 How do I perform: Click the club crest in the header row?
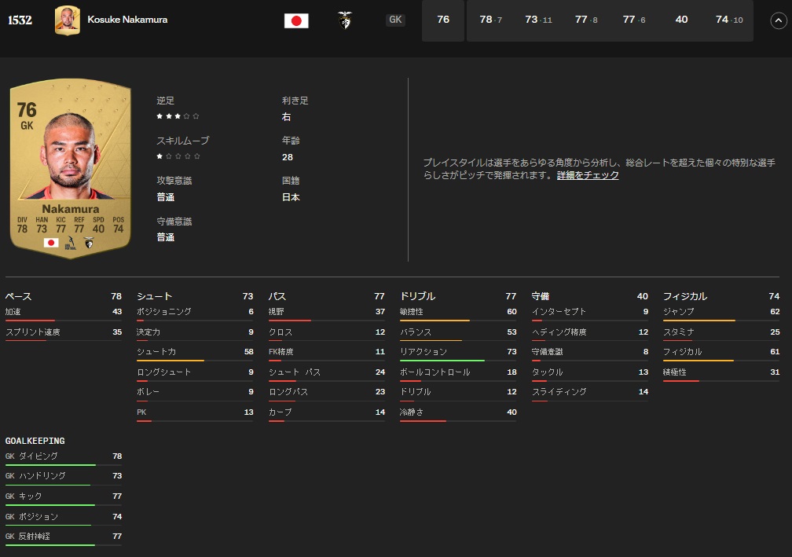click(344, 20)
